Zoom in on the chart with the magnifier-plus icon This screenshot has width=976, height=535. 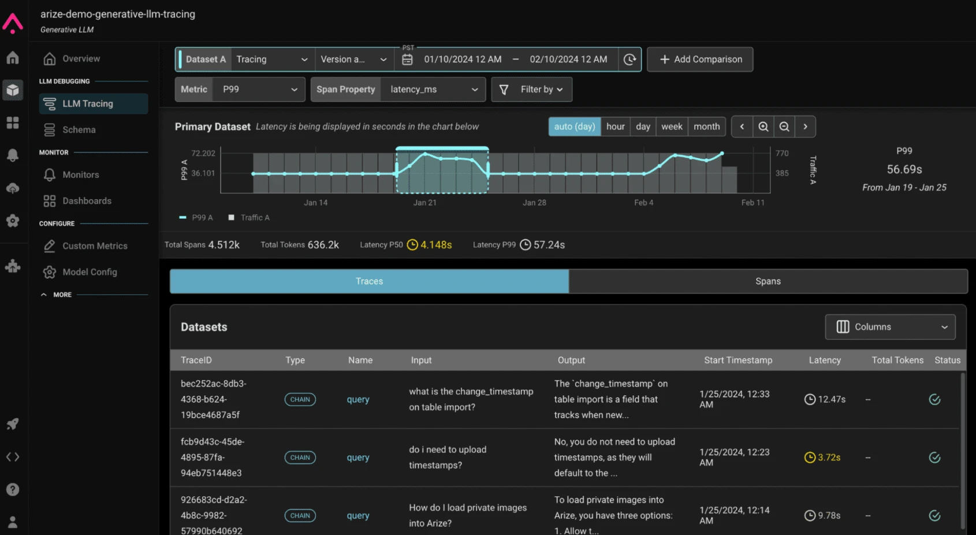(763, 126)
